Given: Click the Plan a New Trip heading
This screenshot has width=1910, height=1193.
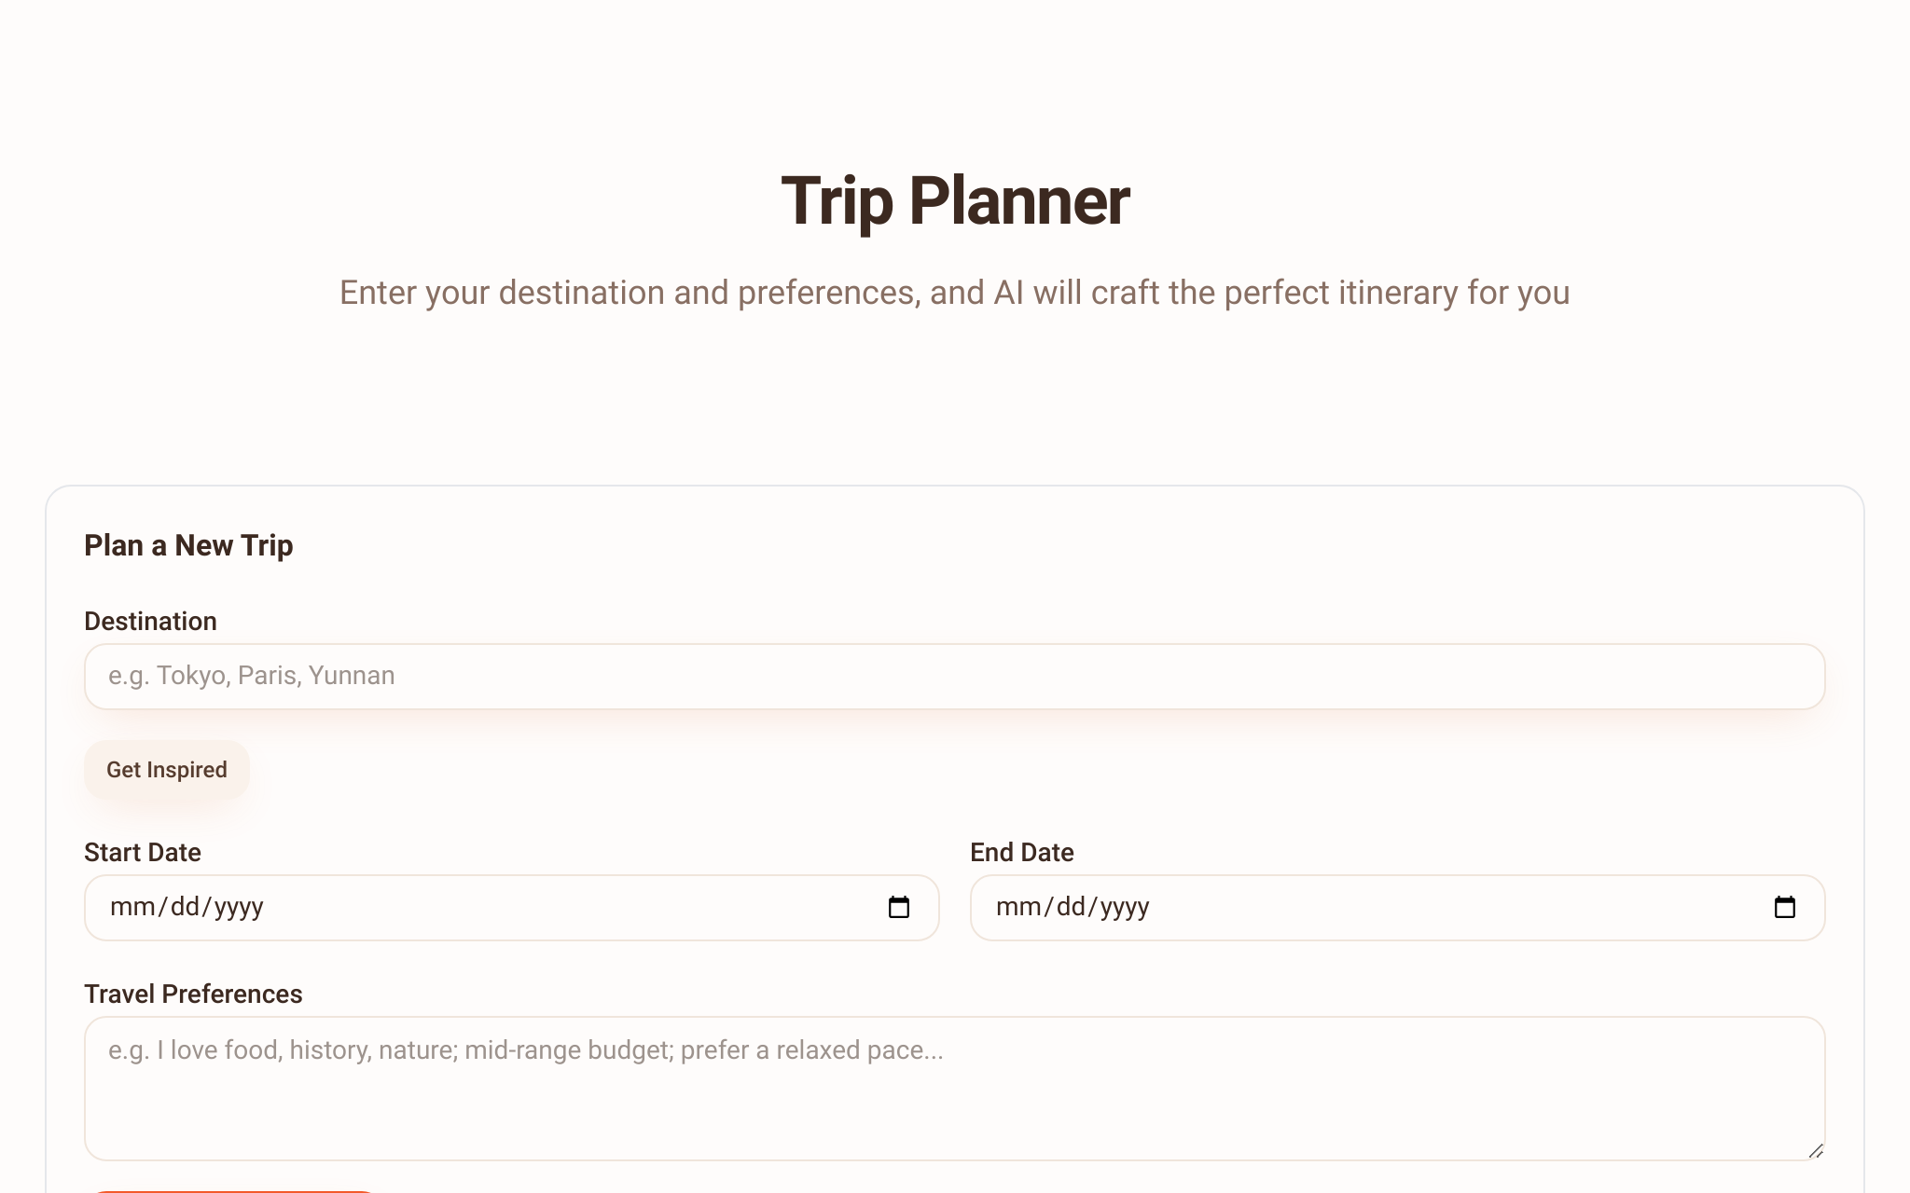Looking at the screenshot, I should (x=188, y=545).
